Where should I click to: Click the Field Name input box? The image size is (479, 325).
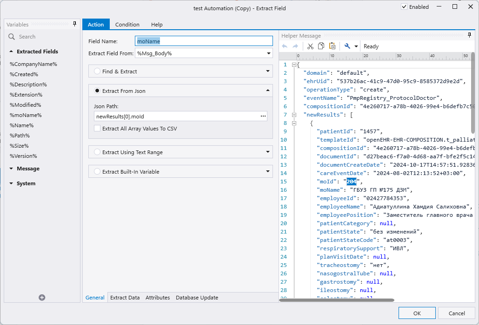pyautogui.click(x=204, y=41)
